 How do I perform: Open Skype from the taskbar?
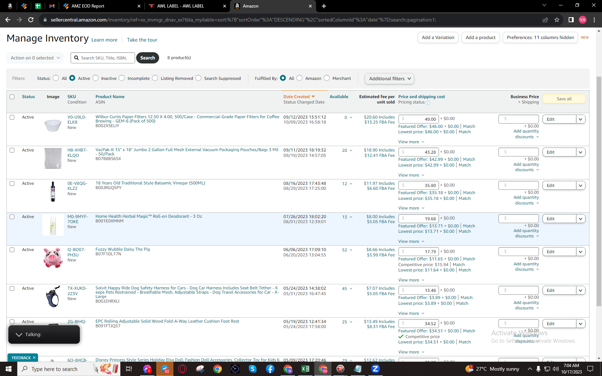[x=253, y=369]
